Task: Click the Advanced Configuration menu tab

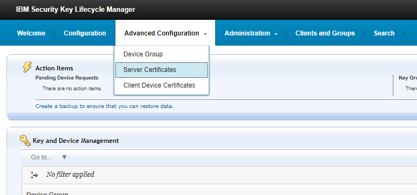Action: (x=165, y=33)
